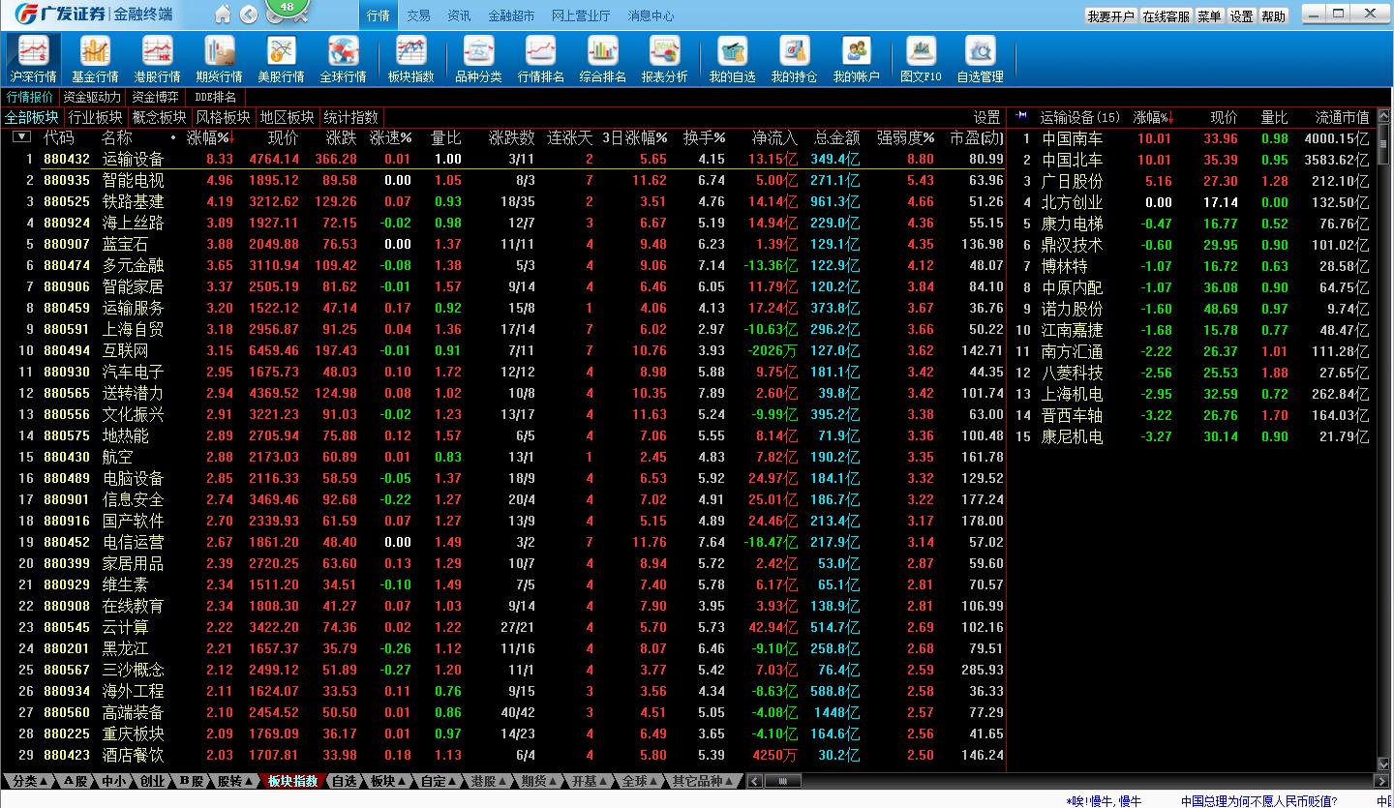This screenshot has height=808, width=1394.
Task: Click the back arrow navigation icon
Action: [248, 15]
